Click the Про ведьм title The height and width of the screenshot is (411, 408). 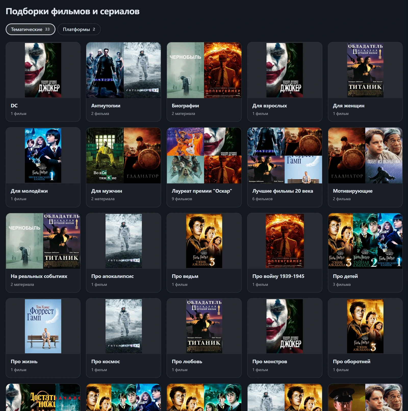(x=185, y=276)
